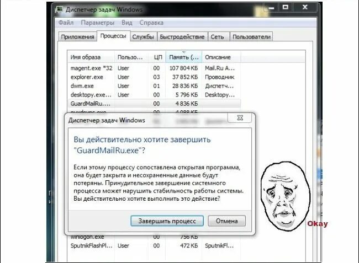This screenshot has width=359, height=263.
Task: Minimize the Task Manager window
Action: [x=271, y=8]
